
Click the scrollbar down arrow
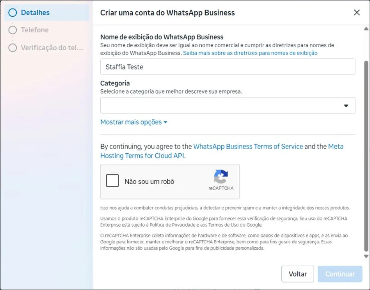click(x=366, y=256)
